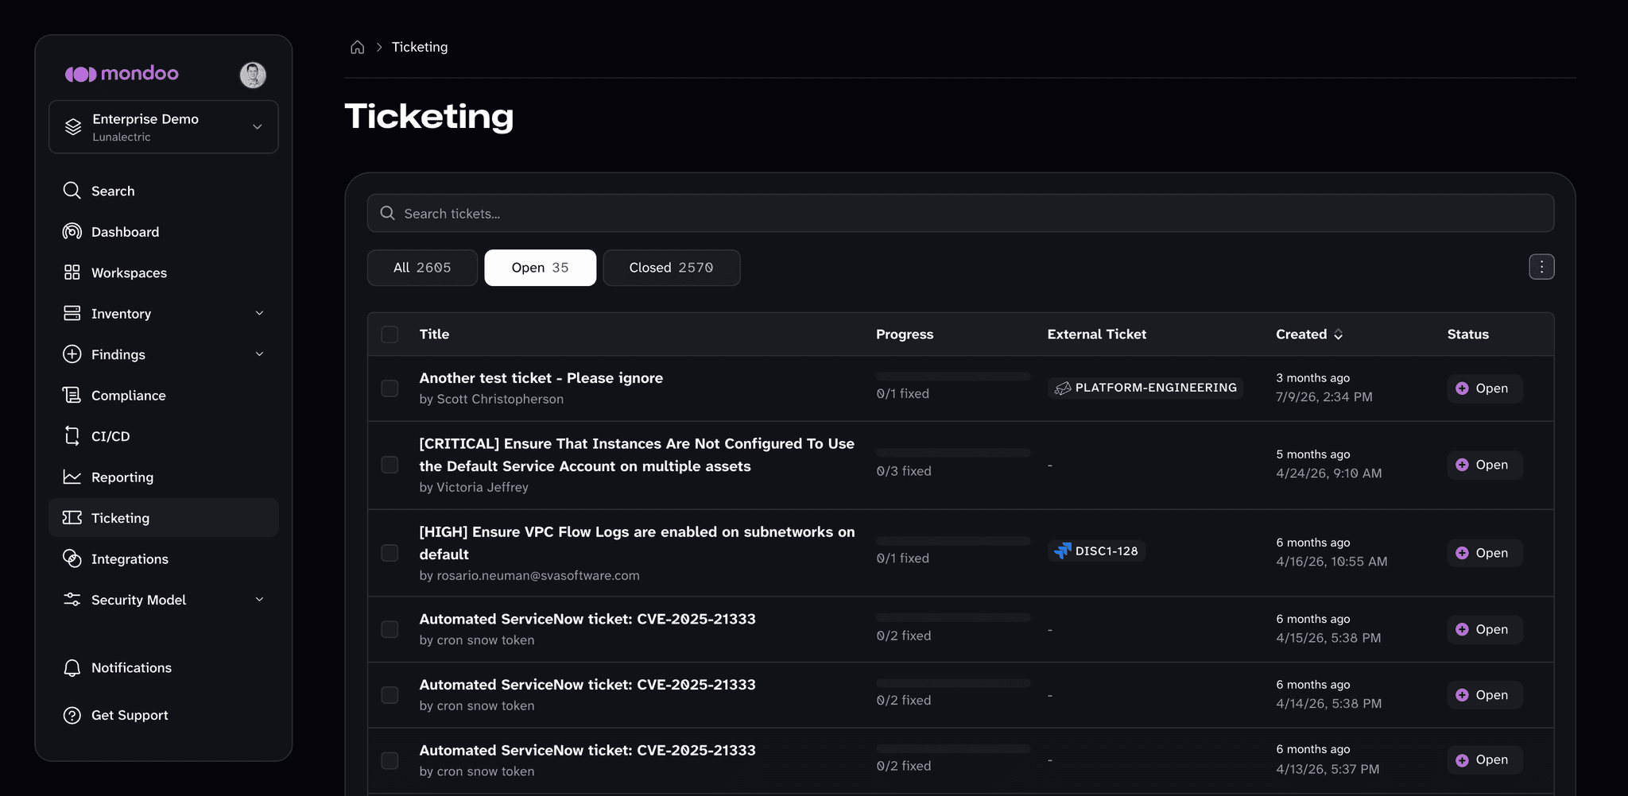Viewport: 1628px width, 796px height.
Task: Click the Ticketing breadcrumb link
Action: [420, 47]
